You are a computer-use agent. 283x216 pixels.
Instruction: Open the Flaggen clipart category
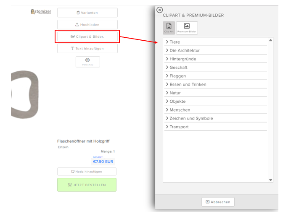point(177,76)
